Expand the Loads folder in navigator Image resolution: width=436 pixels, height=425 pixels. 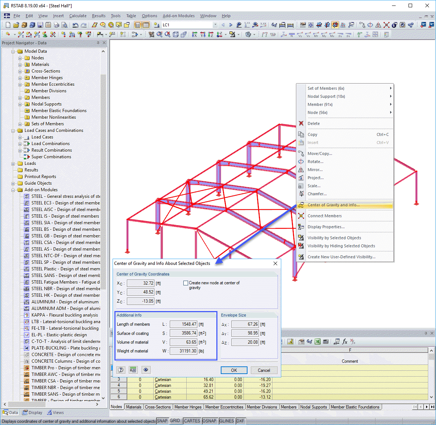13,164
